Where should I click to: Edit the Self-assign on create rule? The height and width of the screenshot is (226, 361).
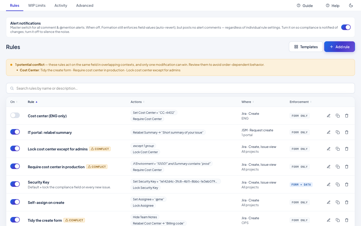click(x=329, y=202)
